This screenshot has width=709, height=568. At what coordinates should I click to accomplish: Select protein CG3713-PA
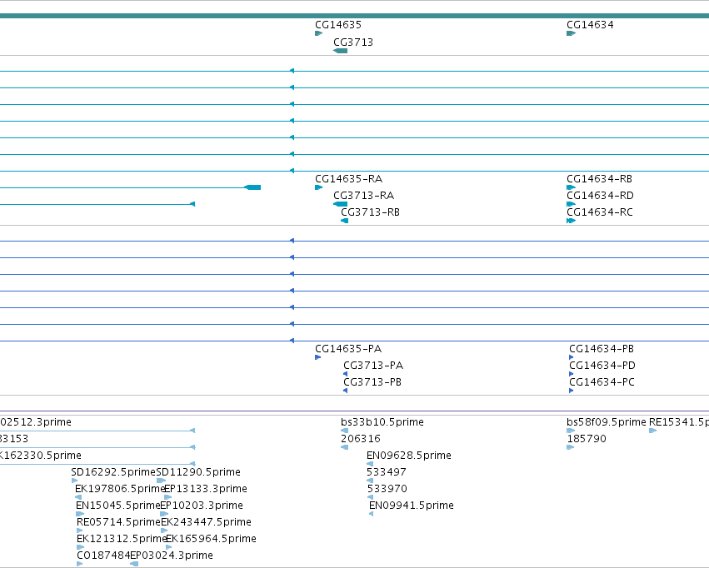click(373, 366)
